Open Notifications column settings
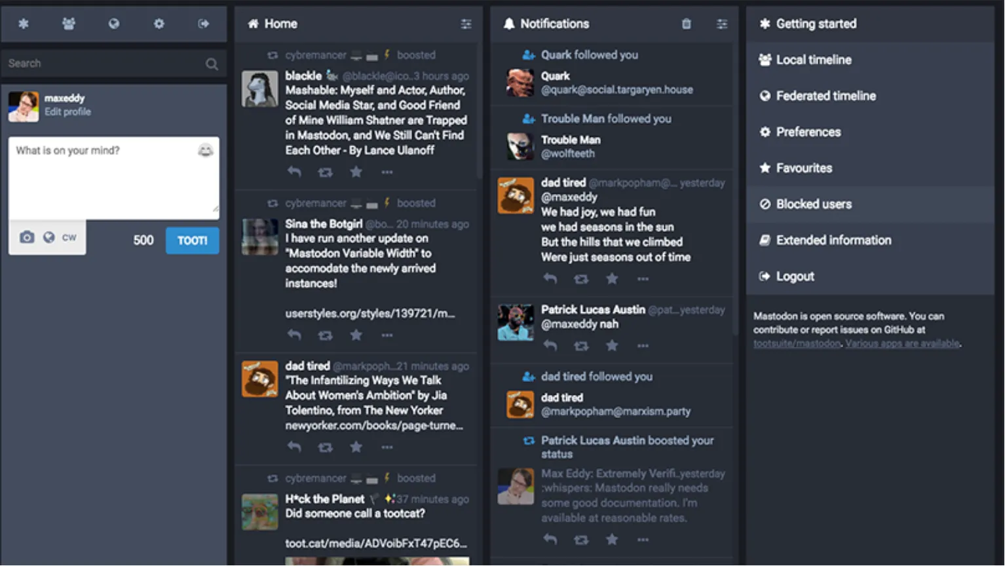 point(721,24)
